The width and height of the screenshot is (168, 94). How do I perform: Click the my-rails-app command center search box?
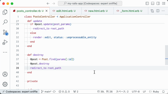(x=90, y=3)
